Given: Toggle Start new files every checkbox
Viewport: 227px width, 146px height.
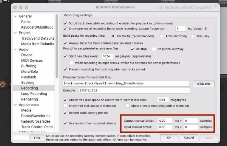Looking at the screenshot, I should 65,56.
